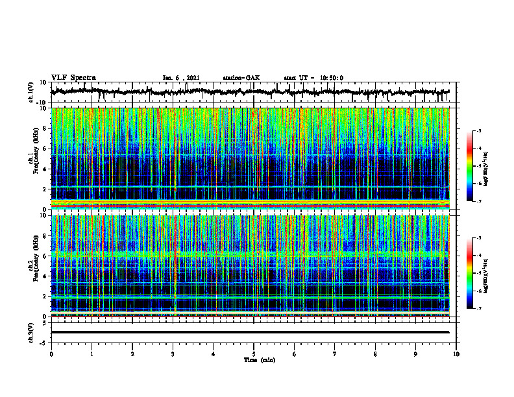Click the time axis tick label "10"
Image resolution: width=514 pixels, height=397 pixels.
[x=456, y=354]
